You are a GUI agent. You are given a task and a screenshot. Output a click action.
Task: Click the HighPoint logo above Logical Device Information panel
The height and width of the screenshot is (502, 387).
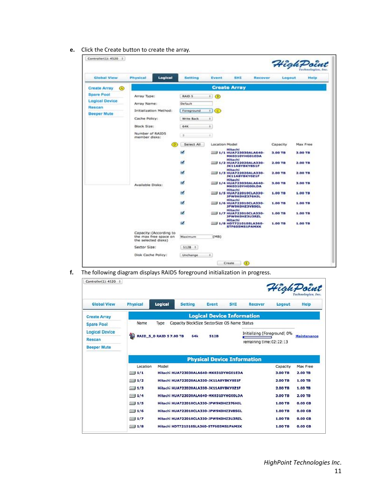click(x=294, y=289)
